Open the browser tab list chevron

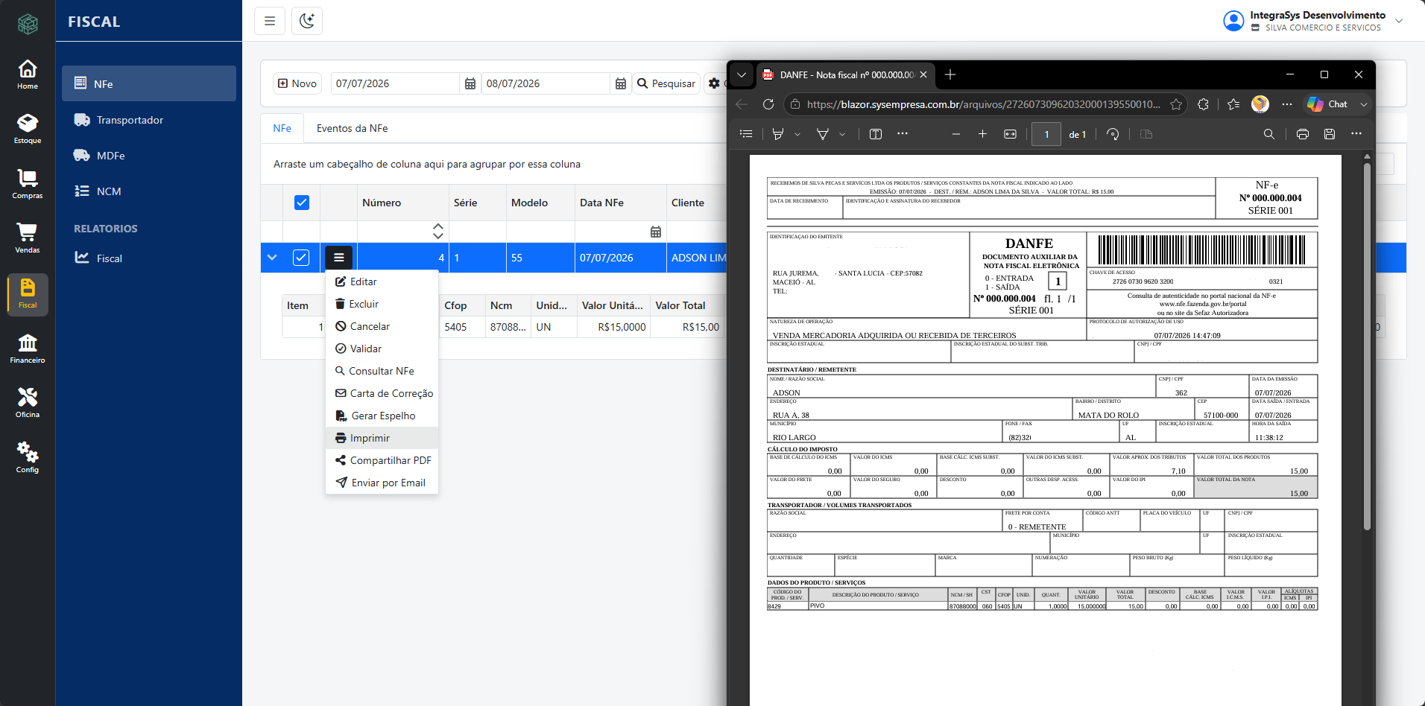742,74
